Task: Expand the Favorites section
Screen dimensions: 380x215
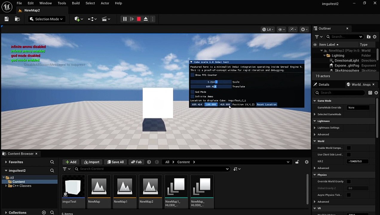Action: click(x=6, y=162)
